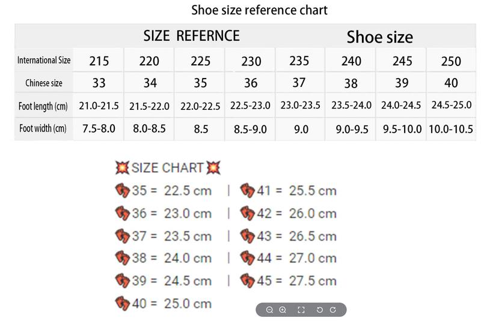Click the explosion emoji after SIZE CHART
The width and height of the screenshot is (481, 321).
point(213,167)
